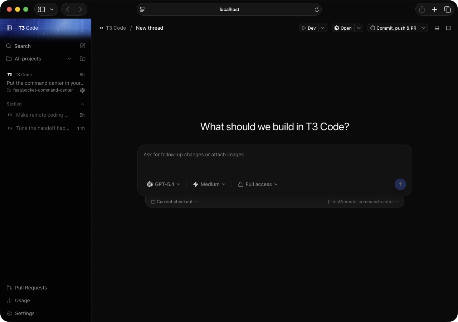
Task: Open a new browser tab
Action: click(435, 9)
